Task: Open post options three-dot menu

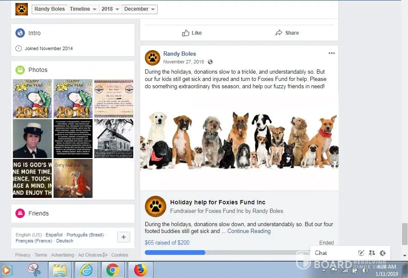Action: pos(332,54)
